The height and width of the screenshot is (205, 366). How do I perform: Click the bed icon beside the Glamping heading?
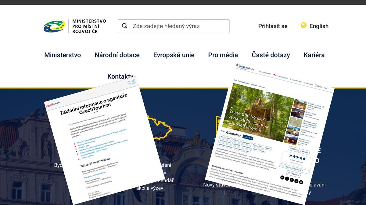point(223,132)
